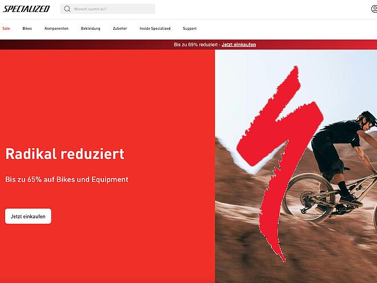Open the account profile icon
The width and height of the screenshot is (377, 283).
point(374,9)
